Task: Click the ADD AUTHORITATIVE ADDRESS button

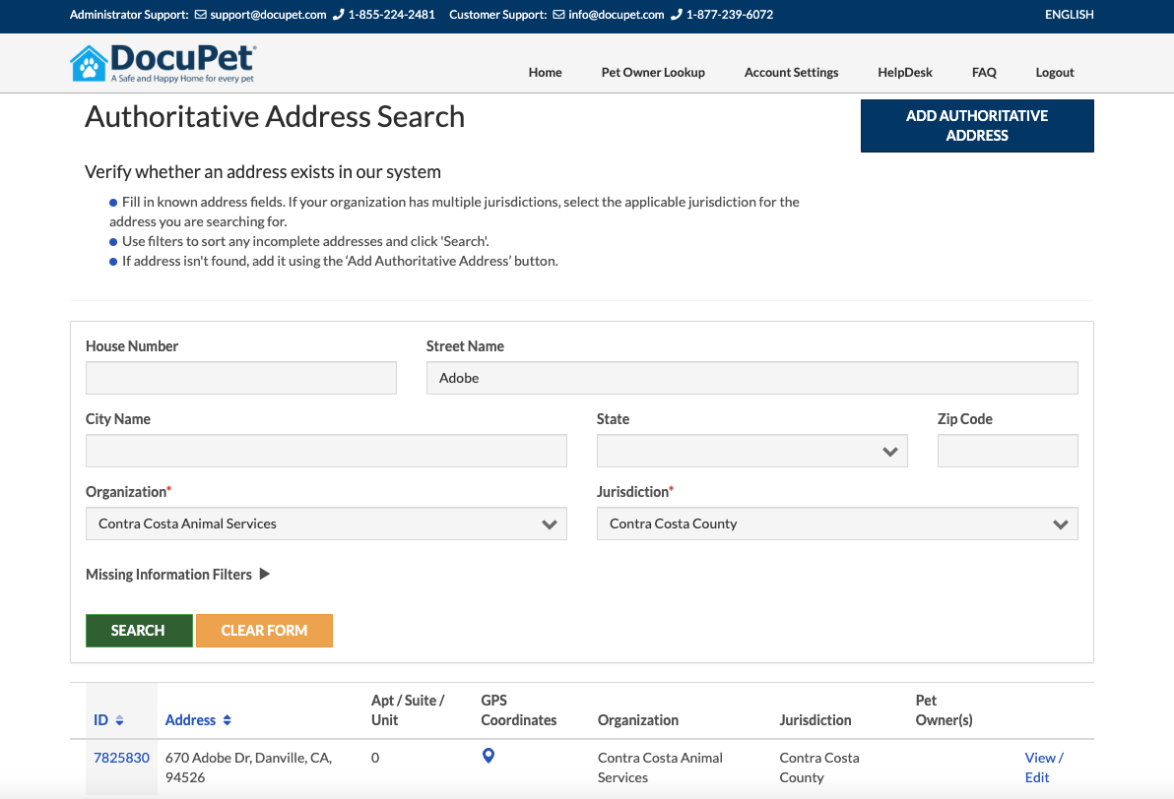Action: [976, 125]
